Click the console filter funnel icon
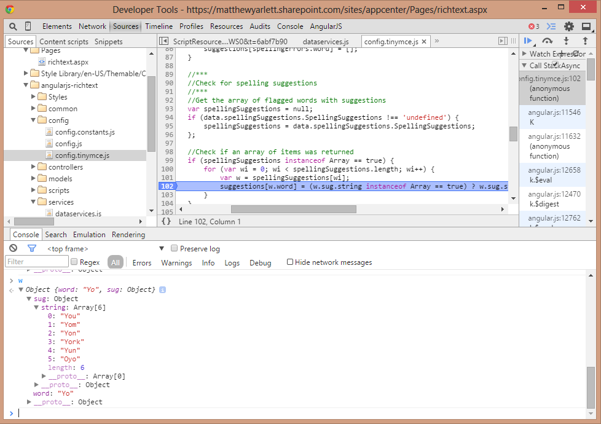The width and height of the screenshot is (601, 424). pyautogui.click(x=32, y=248)
